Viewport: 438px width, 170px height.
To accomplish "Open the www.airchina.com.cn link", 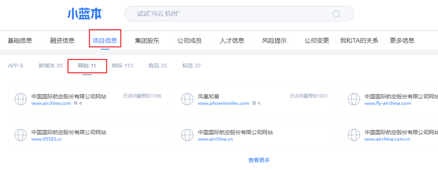I will pyautogui.click(x=388, y=139).
